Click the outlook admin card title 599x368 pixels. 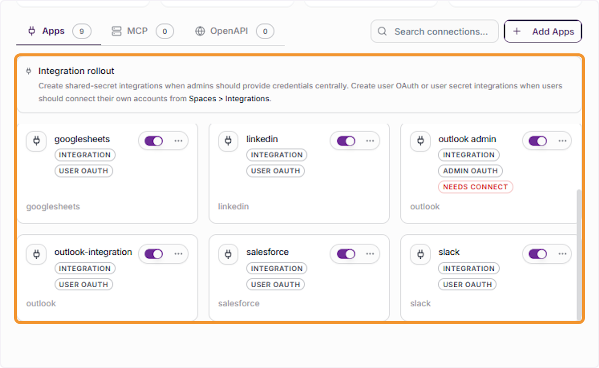pos(467,139)
